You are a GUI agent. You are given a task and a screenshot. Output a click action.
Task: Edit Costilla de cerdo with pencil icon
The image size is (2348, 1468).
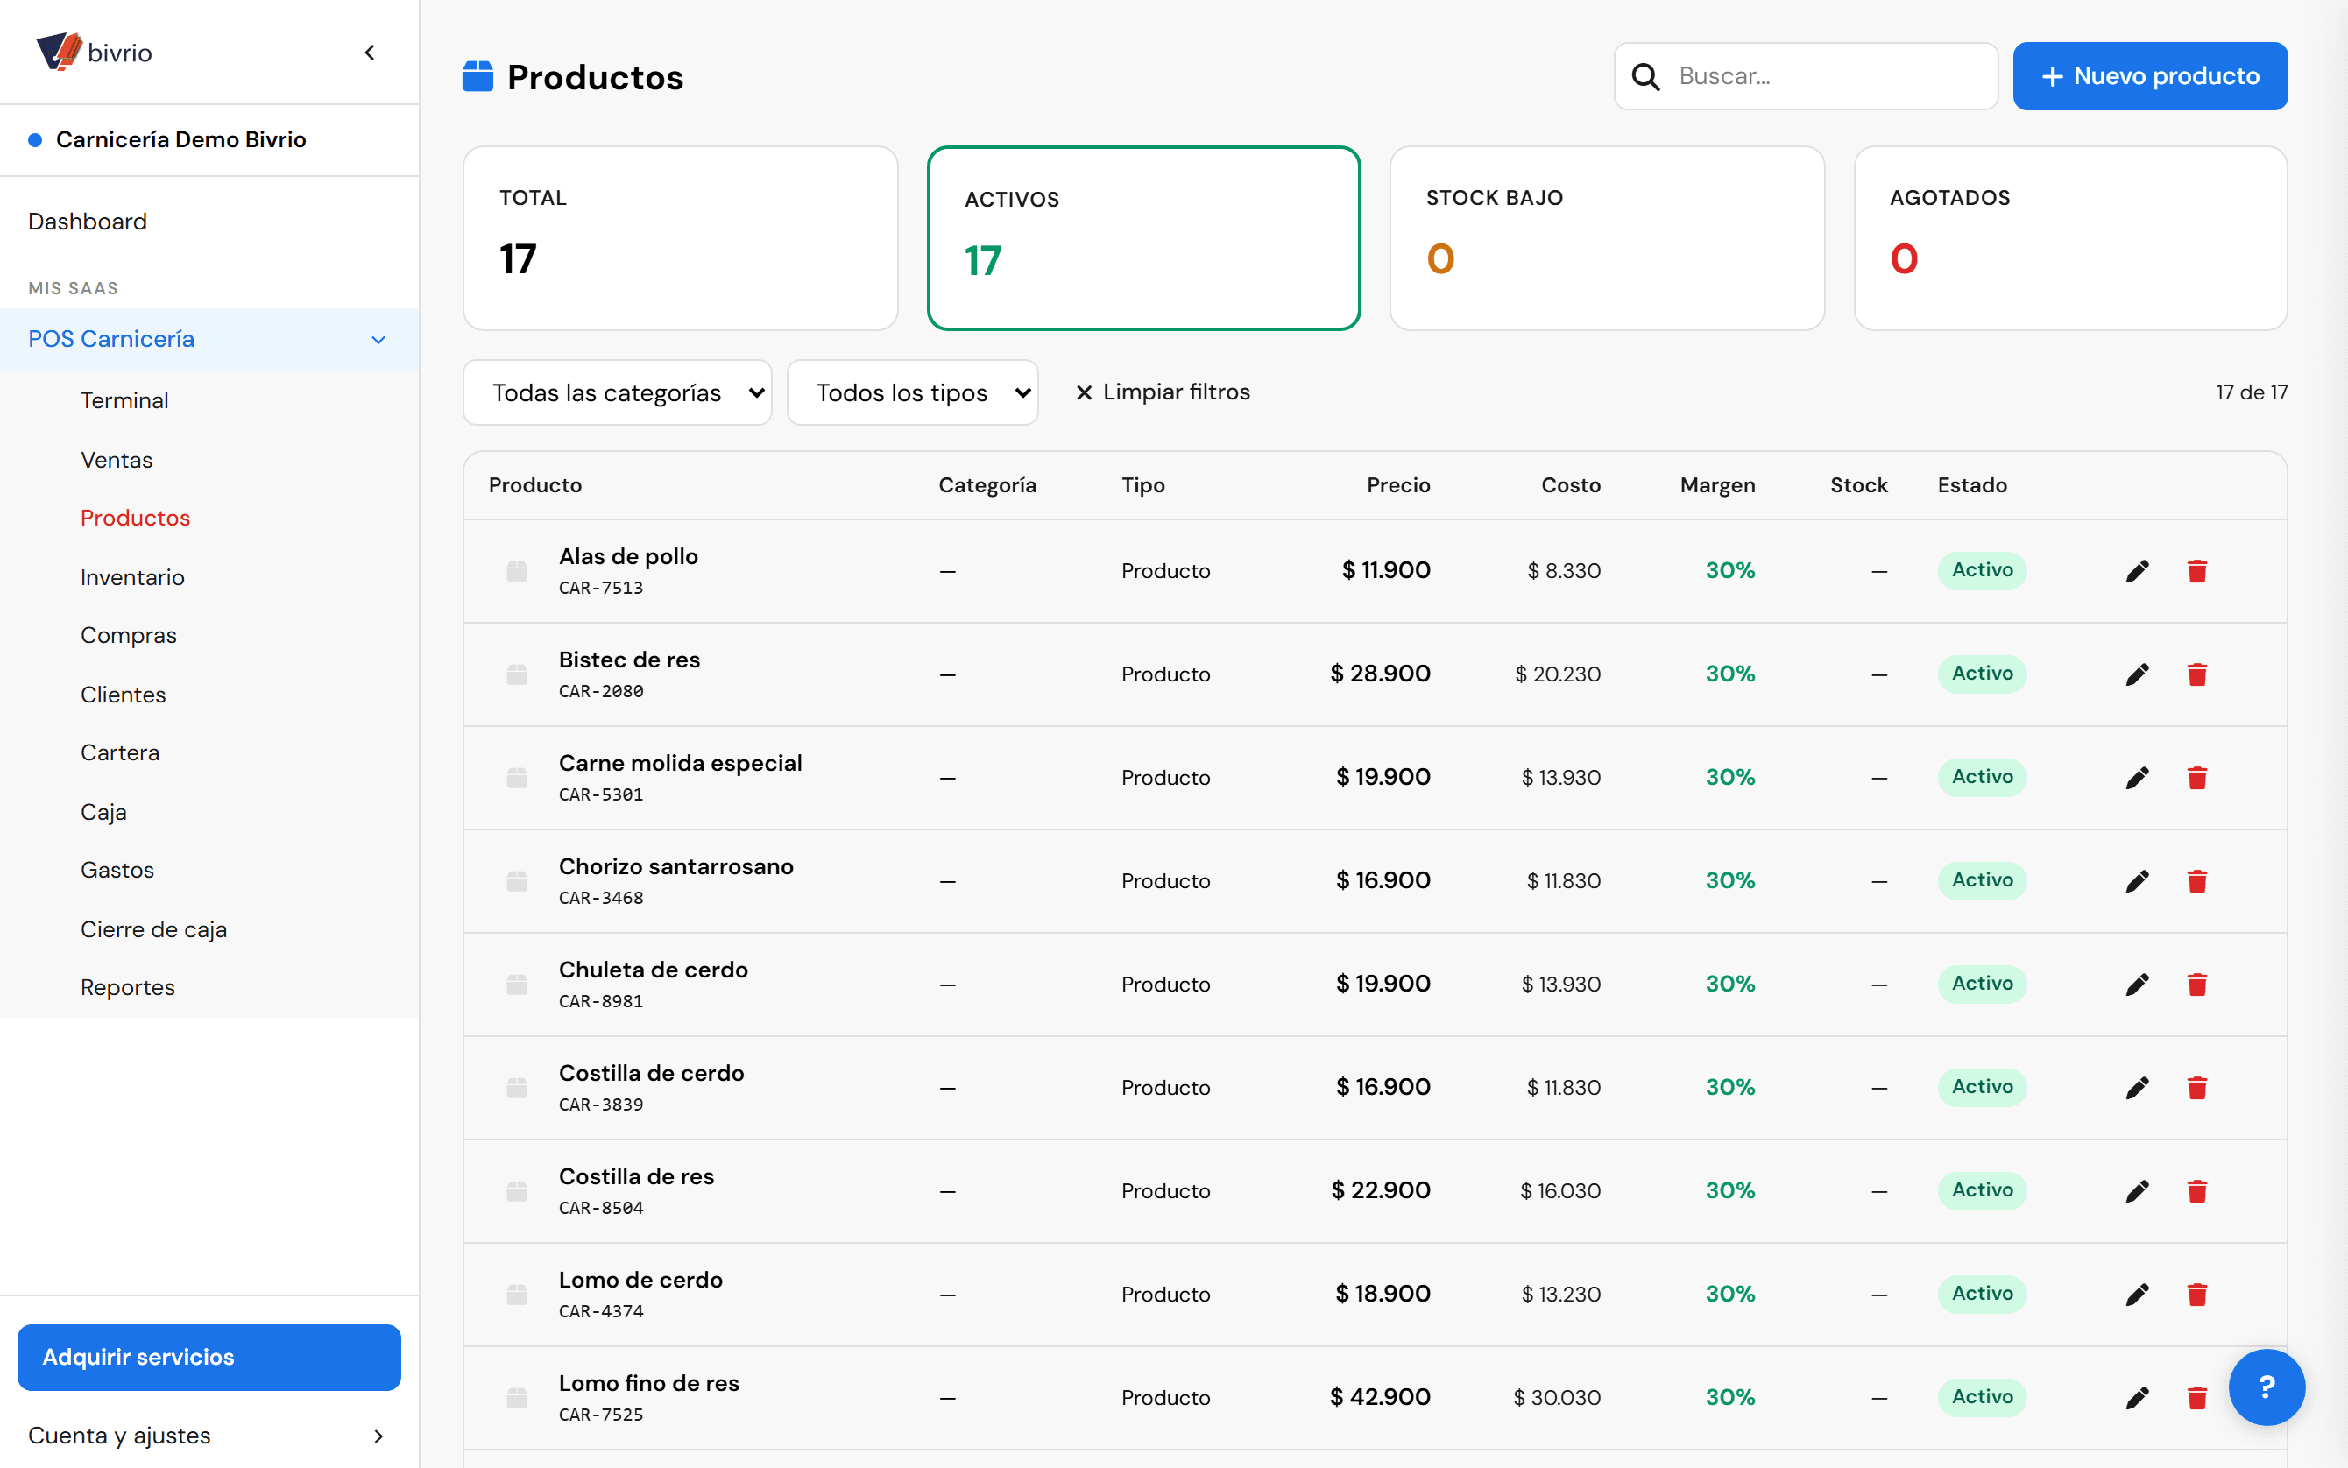[x=2136, y=1087]
